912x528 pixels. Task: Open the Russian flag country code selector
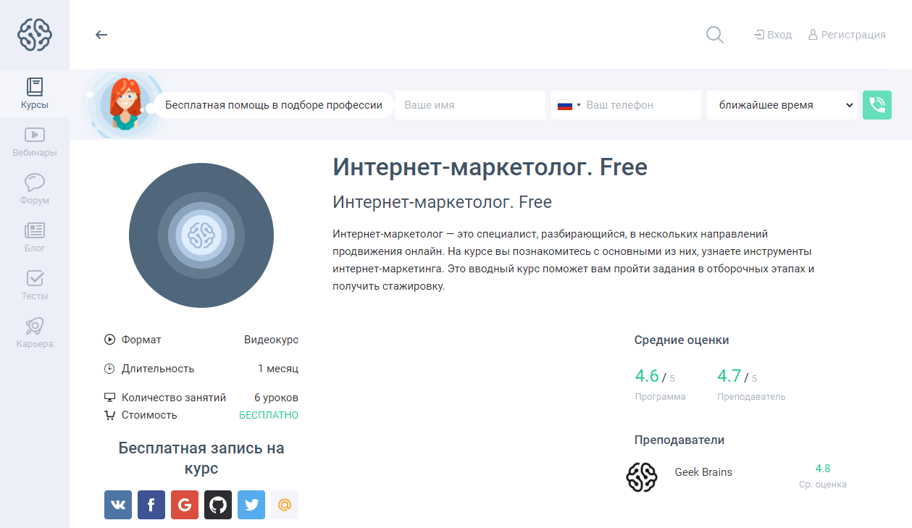click(x=569, y=105)
